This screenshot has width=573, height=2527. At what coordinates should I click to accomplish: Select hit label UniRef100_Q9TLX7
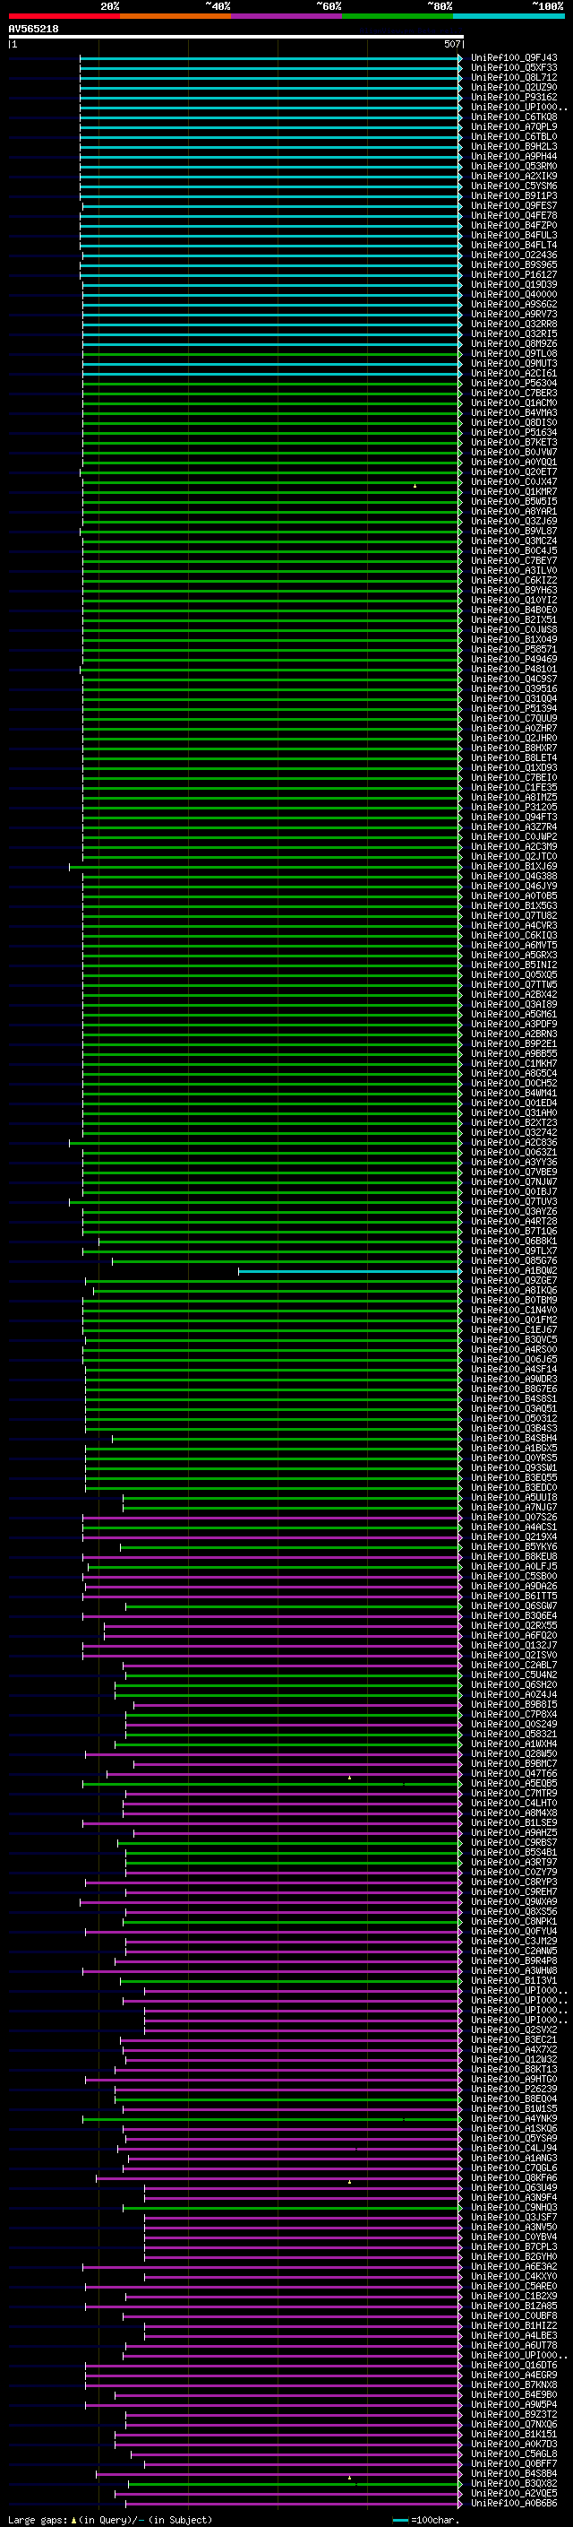514,1251
